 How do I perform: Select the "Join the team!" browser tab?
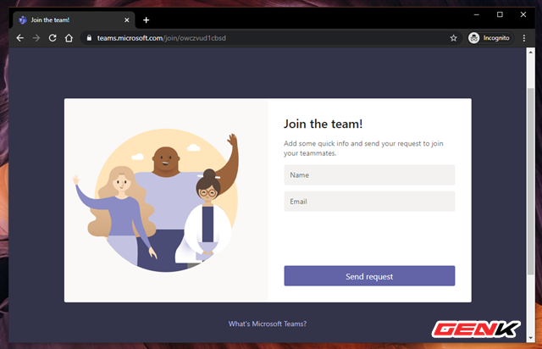(68, 19)
